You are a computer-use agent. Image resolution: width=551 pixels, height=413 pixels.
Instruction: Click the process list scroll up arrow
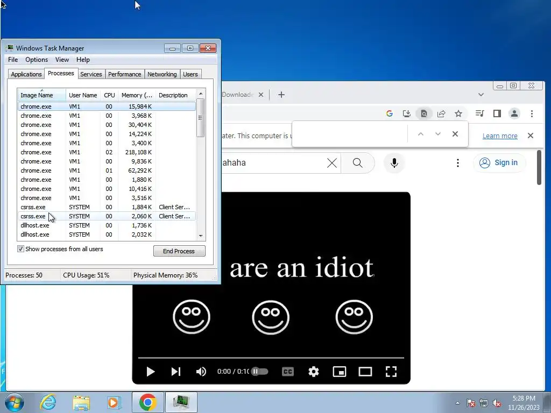click(201, 94)
